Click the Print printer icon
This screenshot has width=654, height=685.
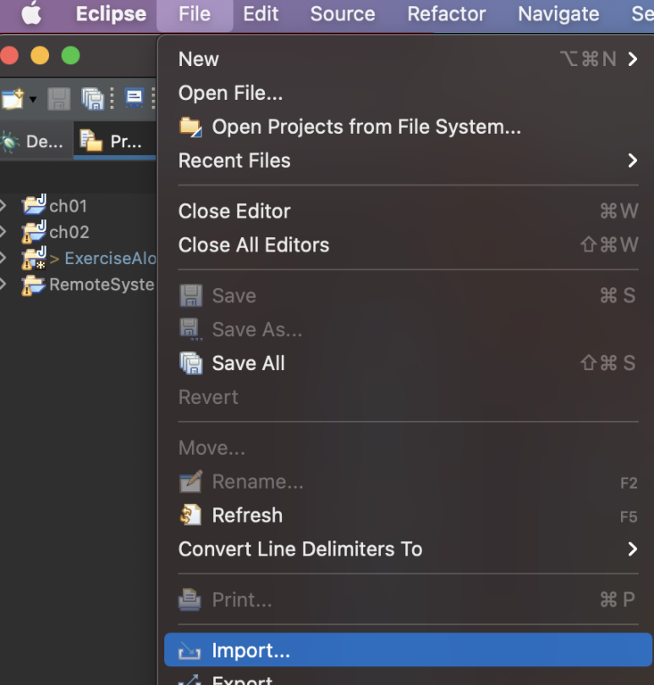(190, 599)
